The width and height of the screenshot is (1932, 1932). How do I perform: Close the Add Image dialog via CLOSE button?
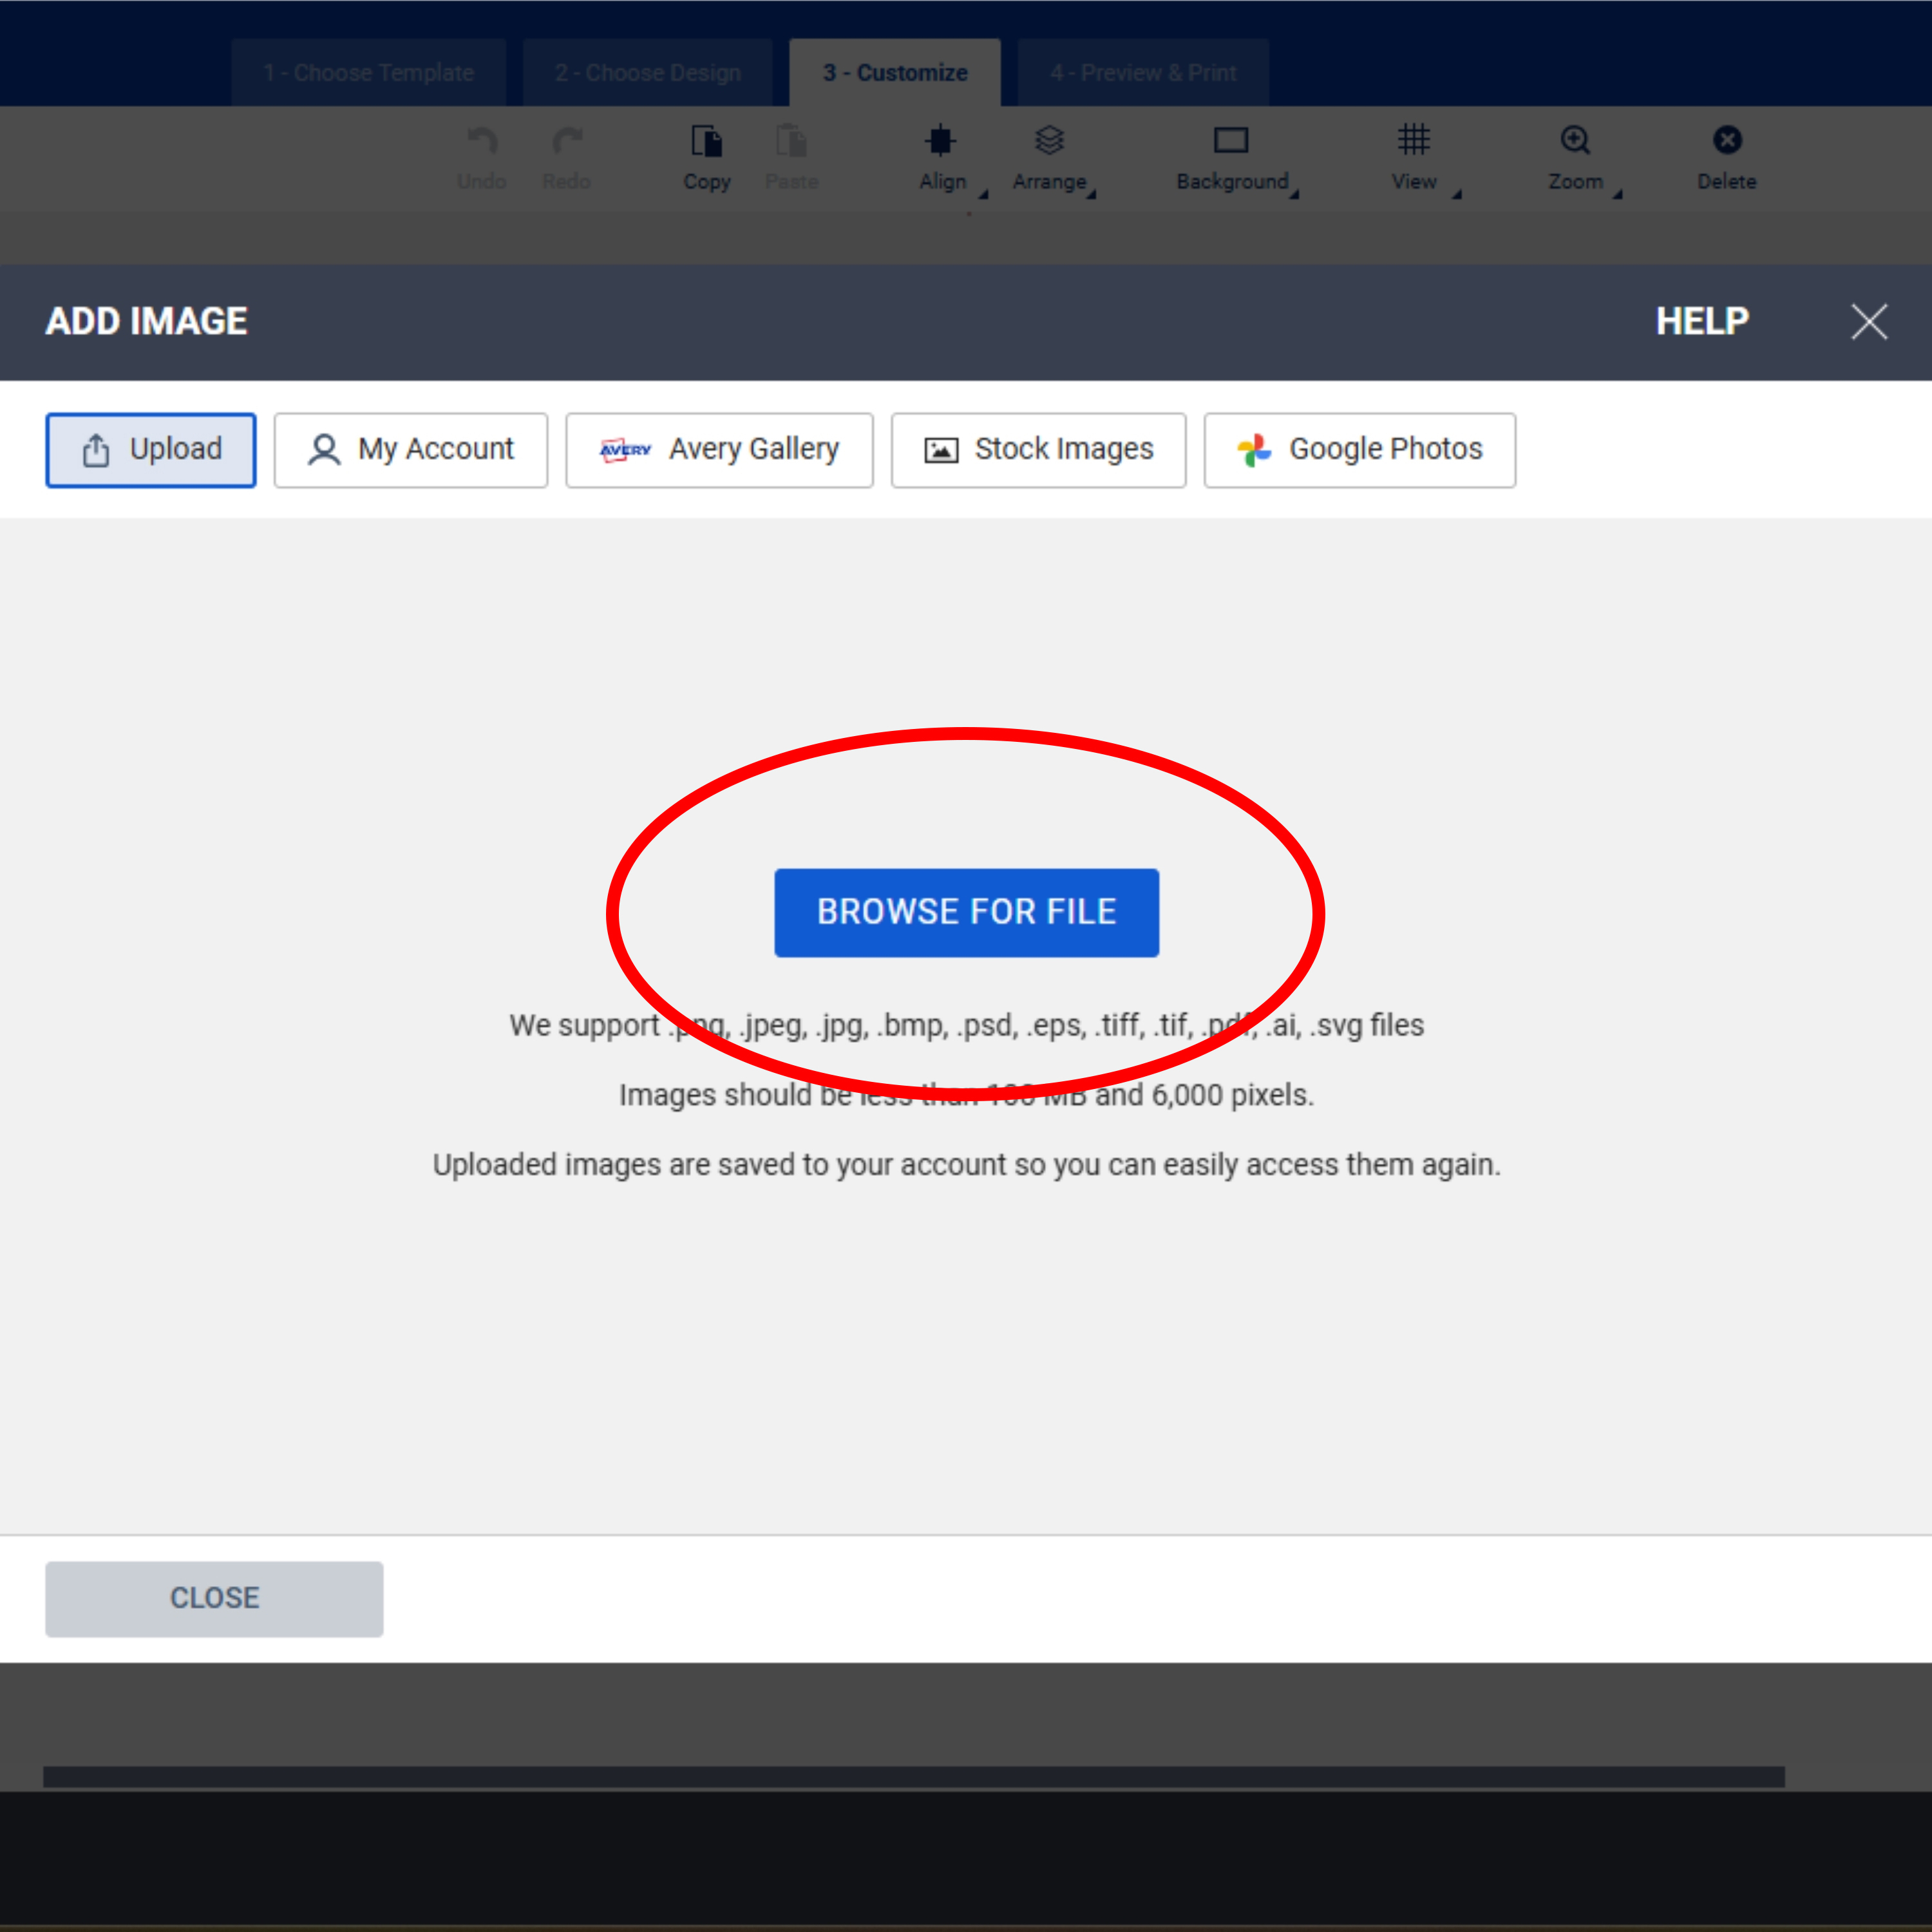pyautogui.click(x=213, y=1598)
